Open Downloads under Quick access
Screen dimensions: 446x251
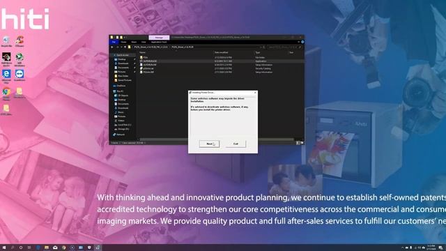point(123,63)
